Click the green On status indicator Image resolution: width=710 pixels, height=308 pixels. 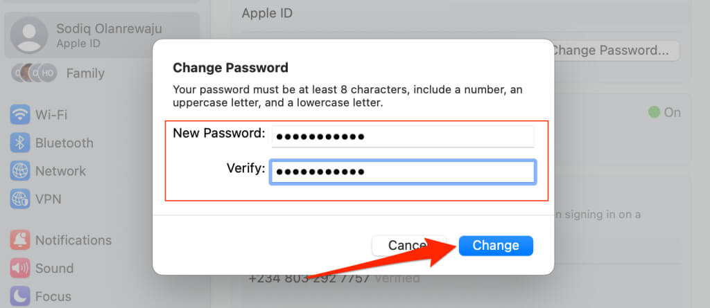[653, 112]
